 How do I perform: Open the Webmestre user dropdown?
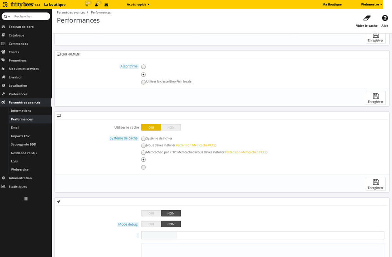(x=372, y=5)
